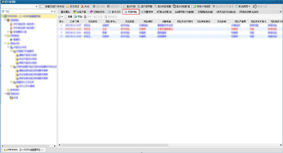Click the greyed-out page icon after 添加 in the risk toolbar
The width and height of the screenshot is (283, 153).
(85, 17)
